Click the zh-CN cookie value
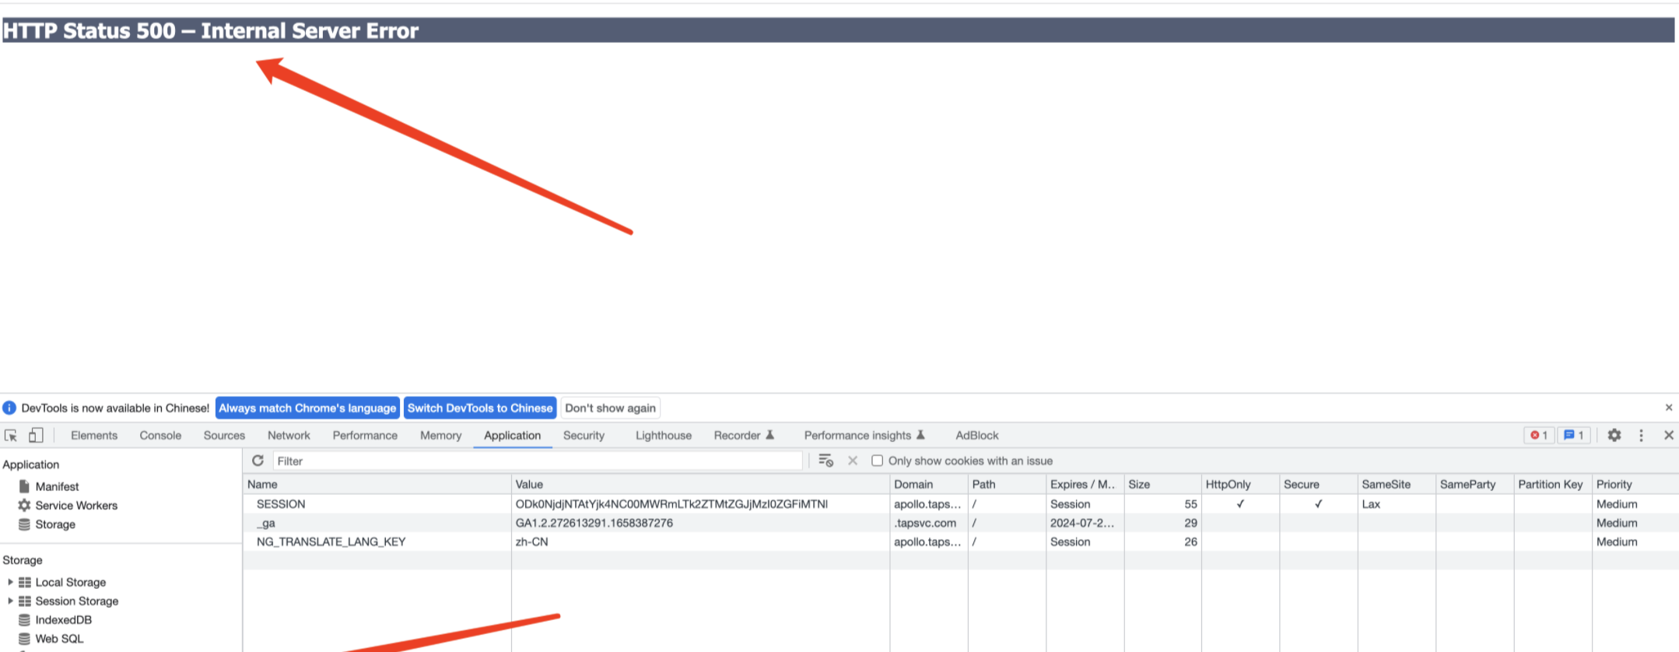Image resolution: width=1679 pixels, height=652 pixels. pyautogui.click(x=531, y=542)
